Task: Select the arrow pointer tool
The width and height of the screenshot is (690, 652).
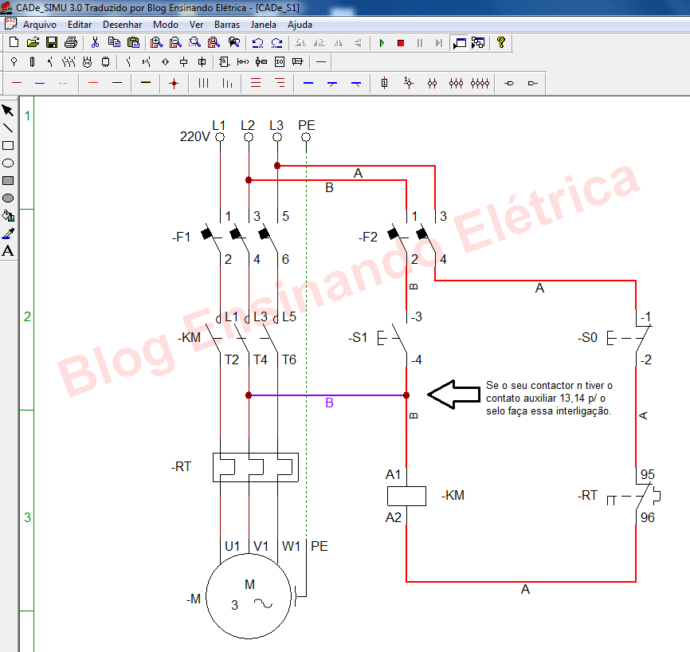Action: (9, 111)
